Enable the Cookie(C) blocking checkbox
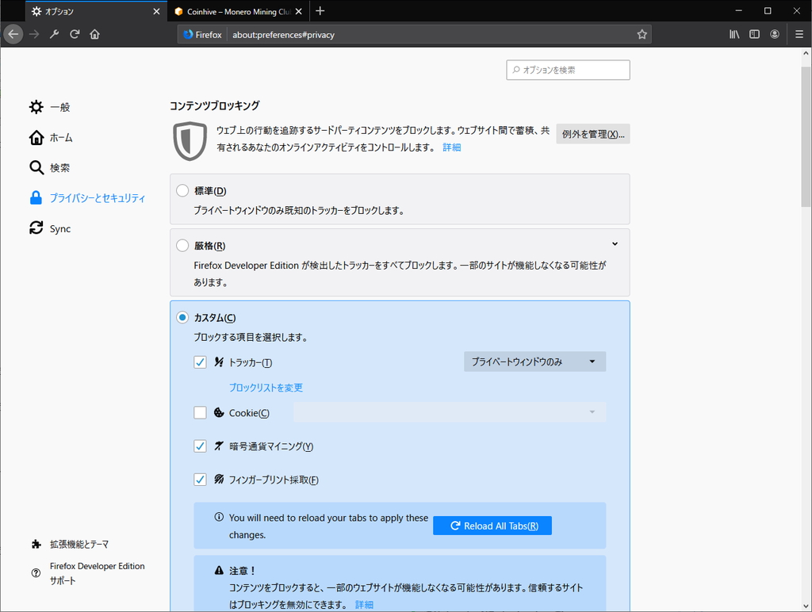The width and height of the screenshot is (812, 612). [199, 412]
